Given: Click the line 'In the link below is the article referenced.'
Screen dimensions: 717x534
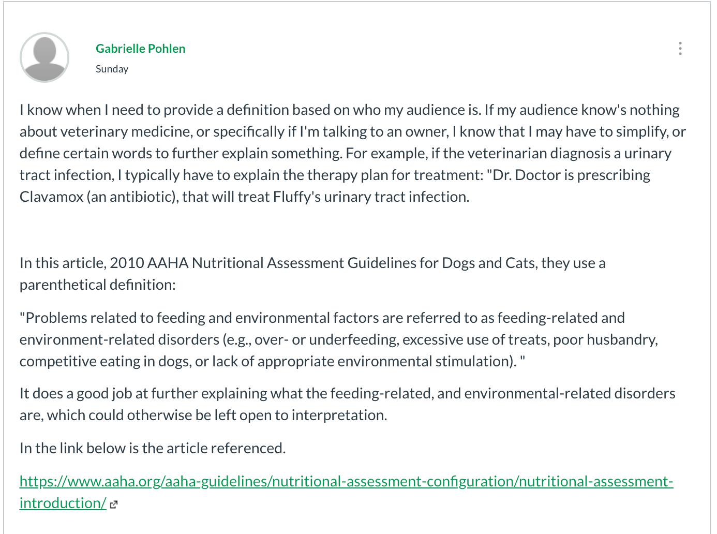Looking at the screenshot, I should (153, 448).
